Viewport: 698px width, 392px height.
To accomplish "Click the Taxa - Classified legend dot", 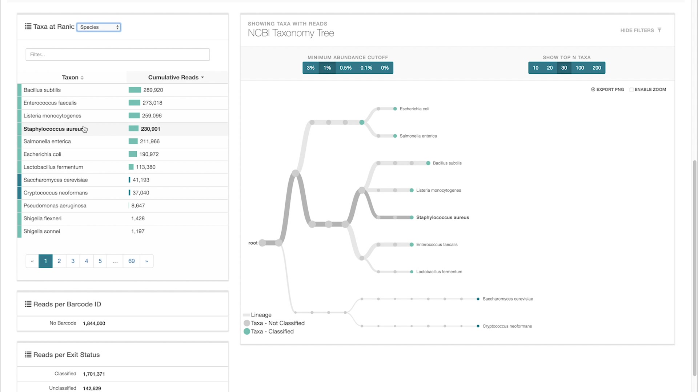I will 247,331.
